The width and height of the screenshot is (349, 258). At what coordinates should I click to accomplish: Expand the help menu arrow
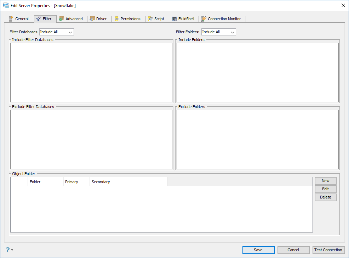12,250
